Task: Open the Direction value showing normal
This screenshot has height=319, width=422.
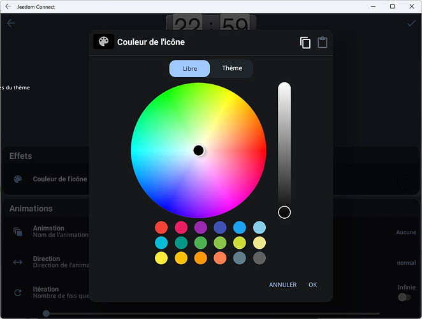Action: point(405,263)
